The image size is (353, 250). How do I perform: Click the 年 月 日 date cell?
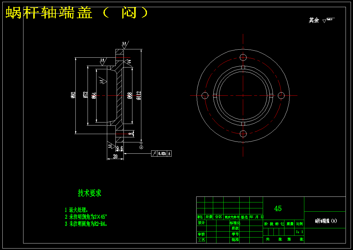click(x=256, y=217)
